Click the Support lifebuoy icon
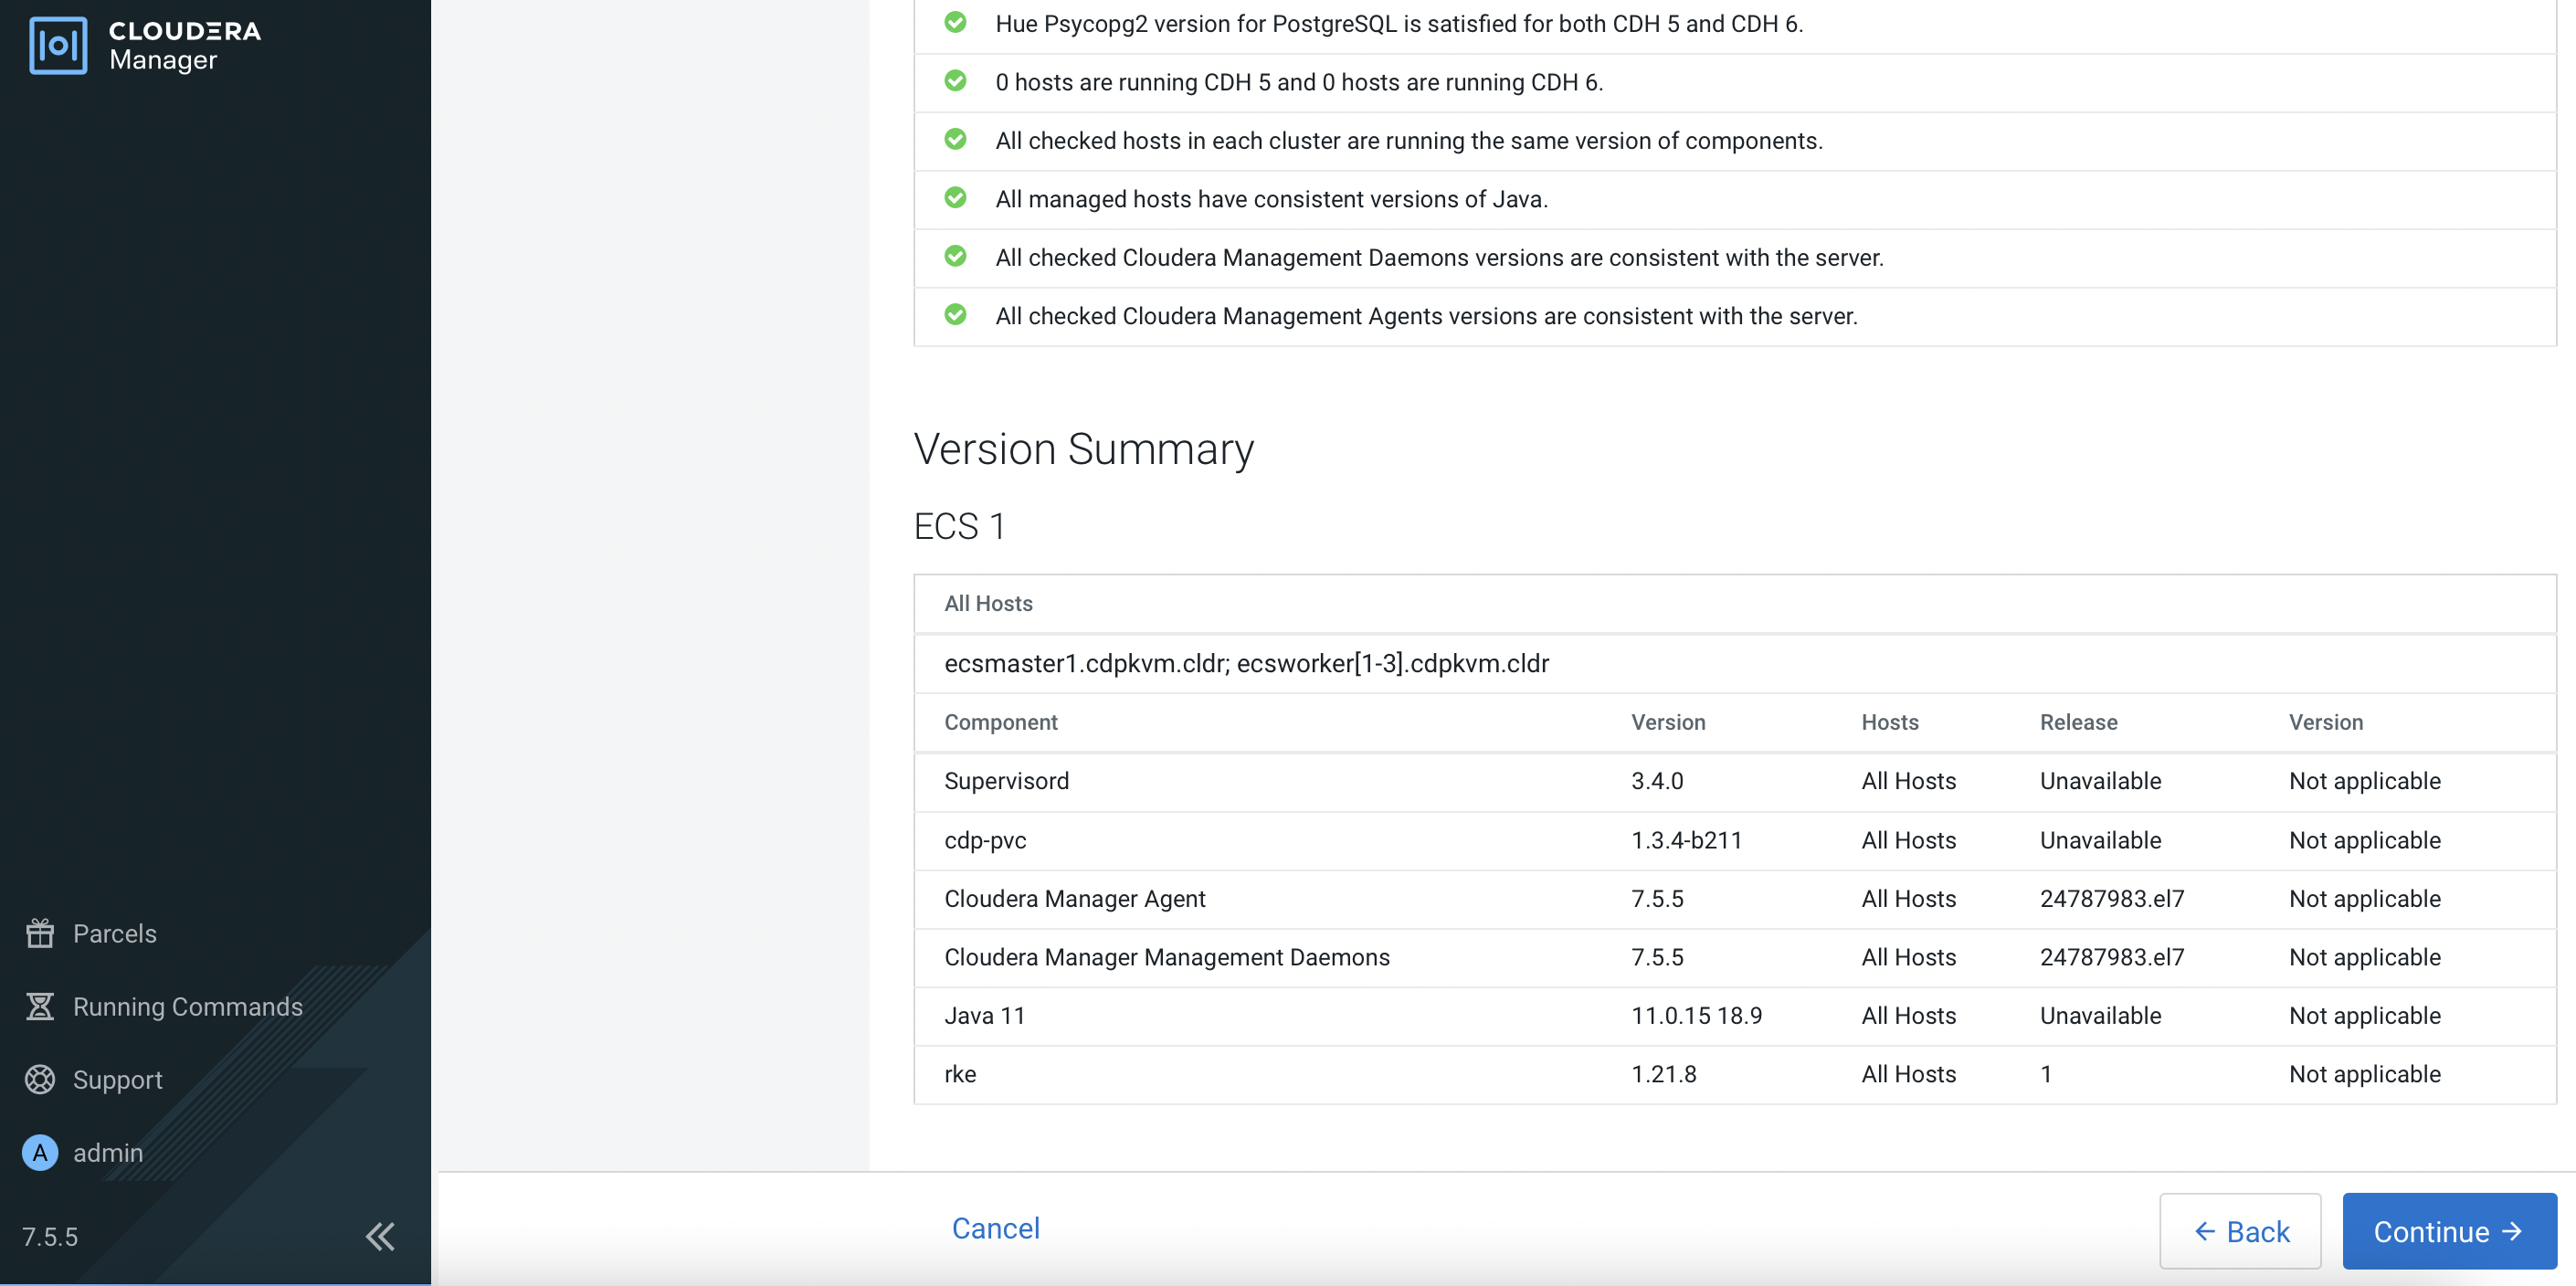Screen dimensions: 2576x1286 pyautogui.click(x=40, y=1079)
